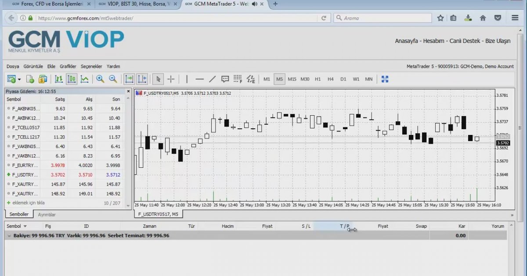Toggle fullscreen mode icon
The image size is (527, 276).
(x=385, y=79)
